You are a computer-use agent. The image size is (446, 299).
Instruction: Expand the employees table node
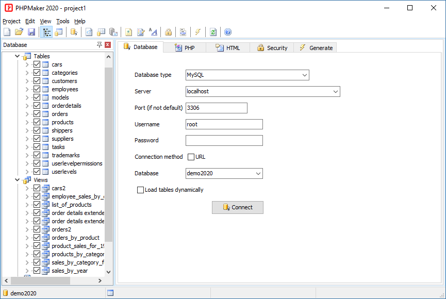[x=27, y=89]
